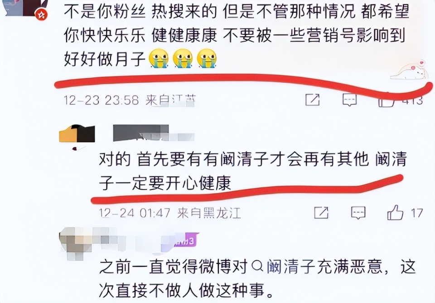Open reply bubble on the 12-24 01:47 comment
Screen dimensions: 435x303
click(x=358, y=213)
